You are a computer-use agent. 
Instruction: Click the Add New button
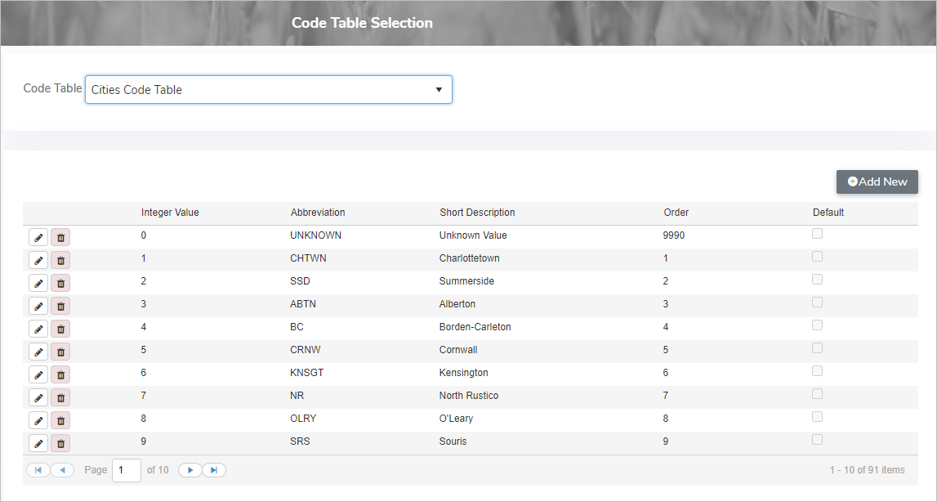[877, 182]
